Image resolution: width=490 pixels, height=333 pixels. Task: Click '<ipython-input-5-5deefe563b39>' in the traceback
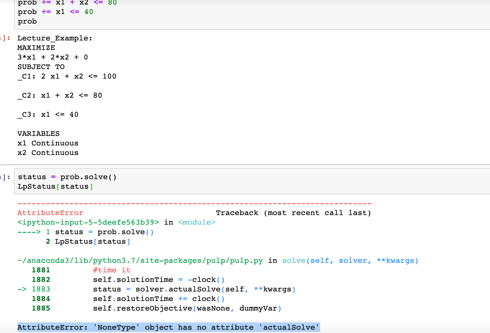88,222
